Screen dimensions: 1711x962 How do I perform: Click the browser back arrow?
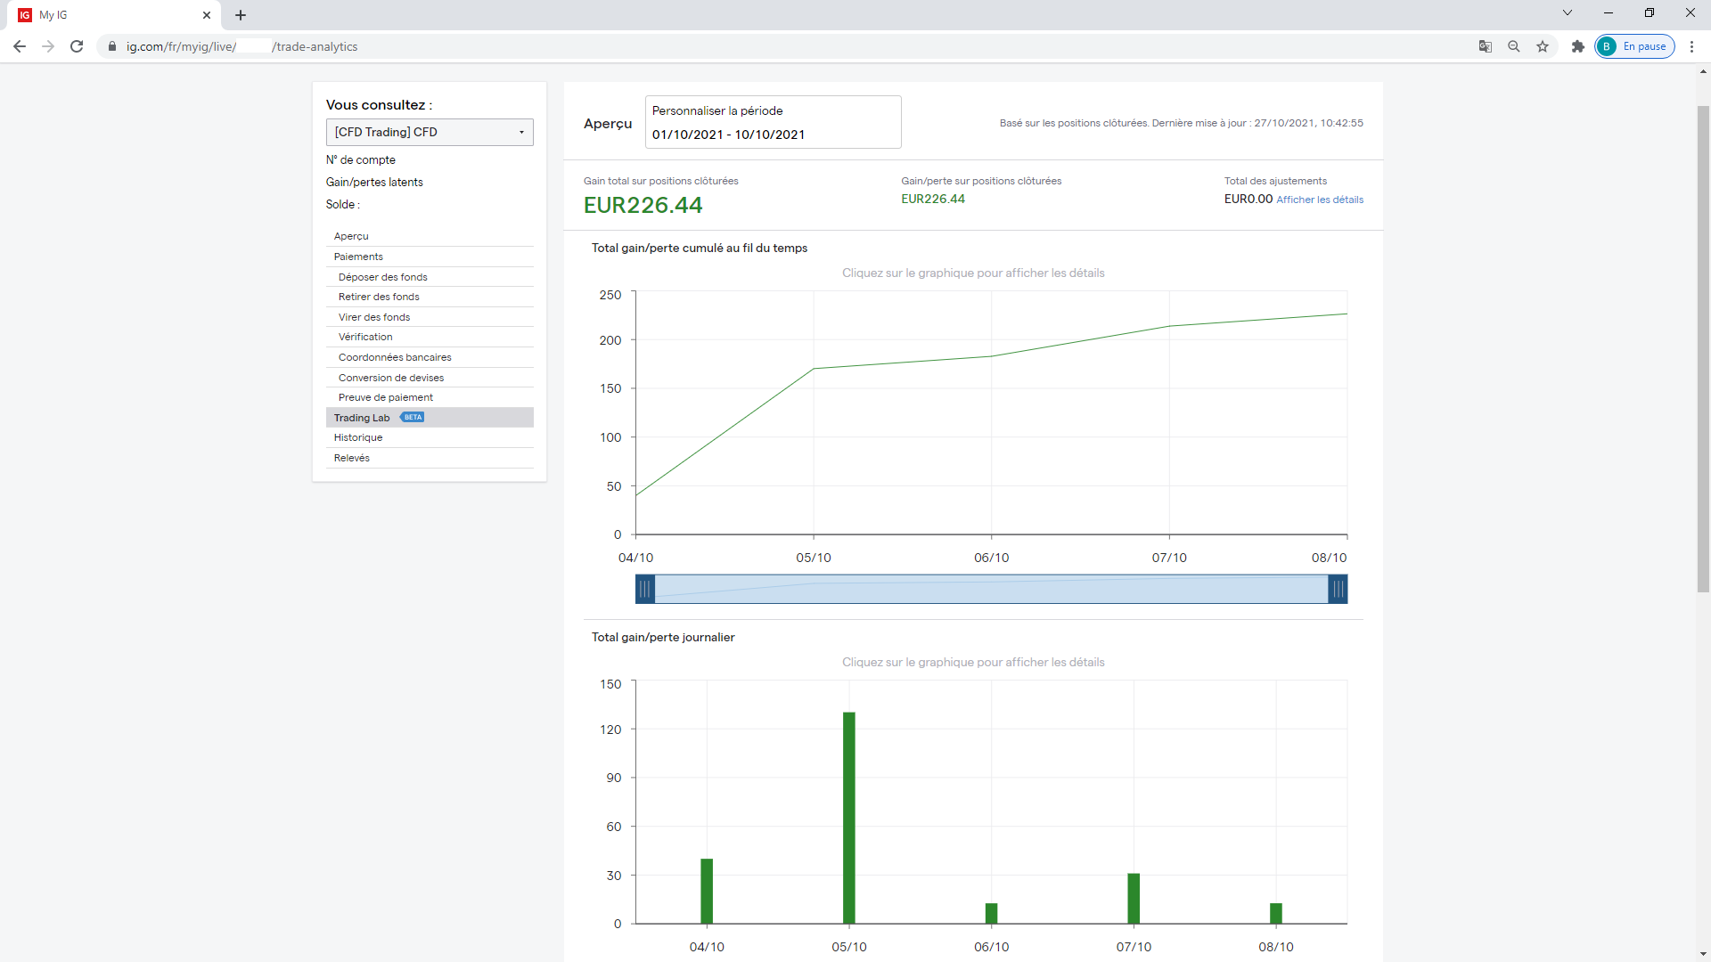pos(20,46)
